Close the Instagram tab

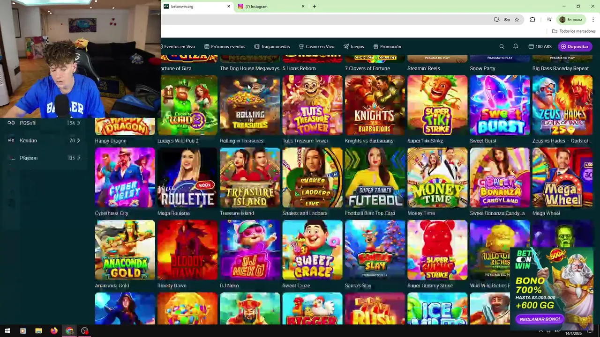(303, 7)
